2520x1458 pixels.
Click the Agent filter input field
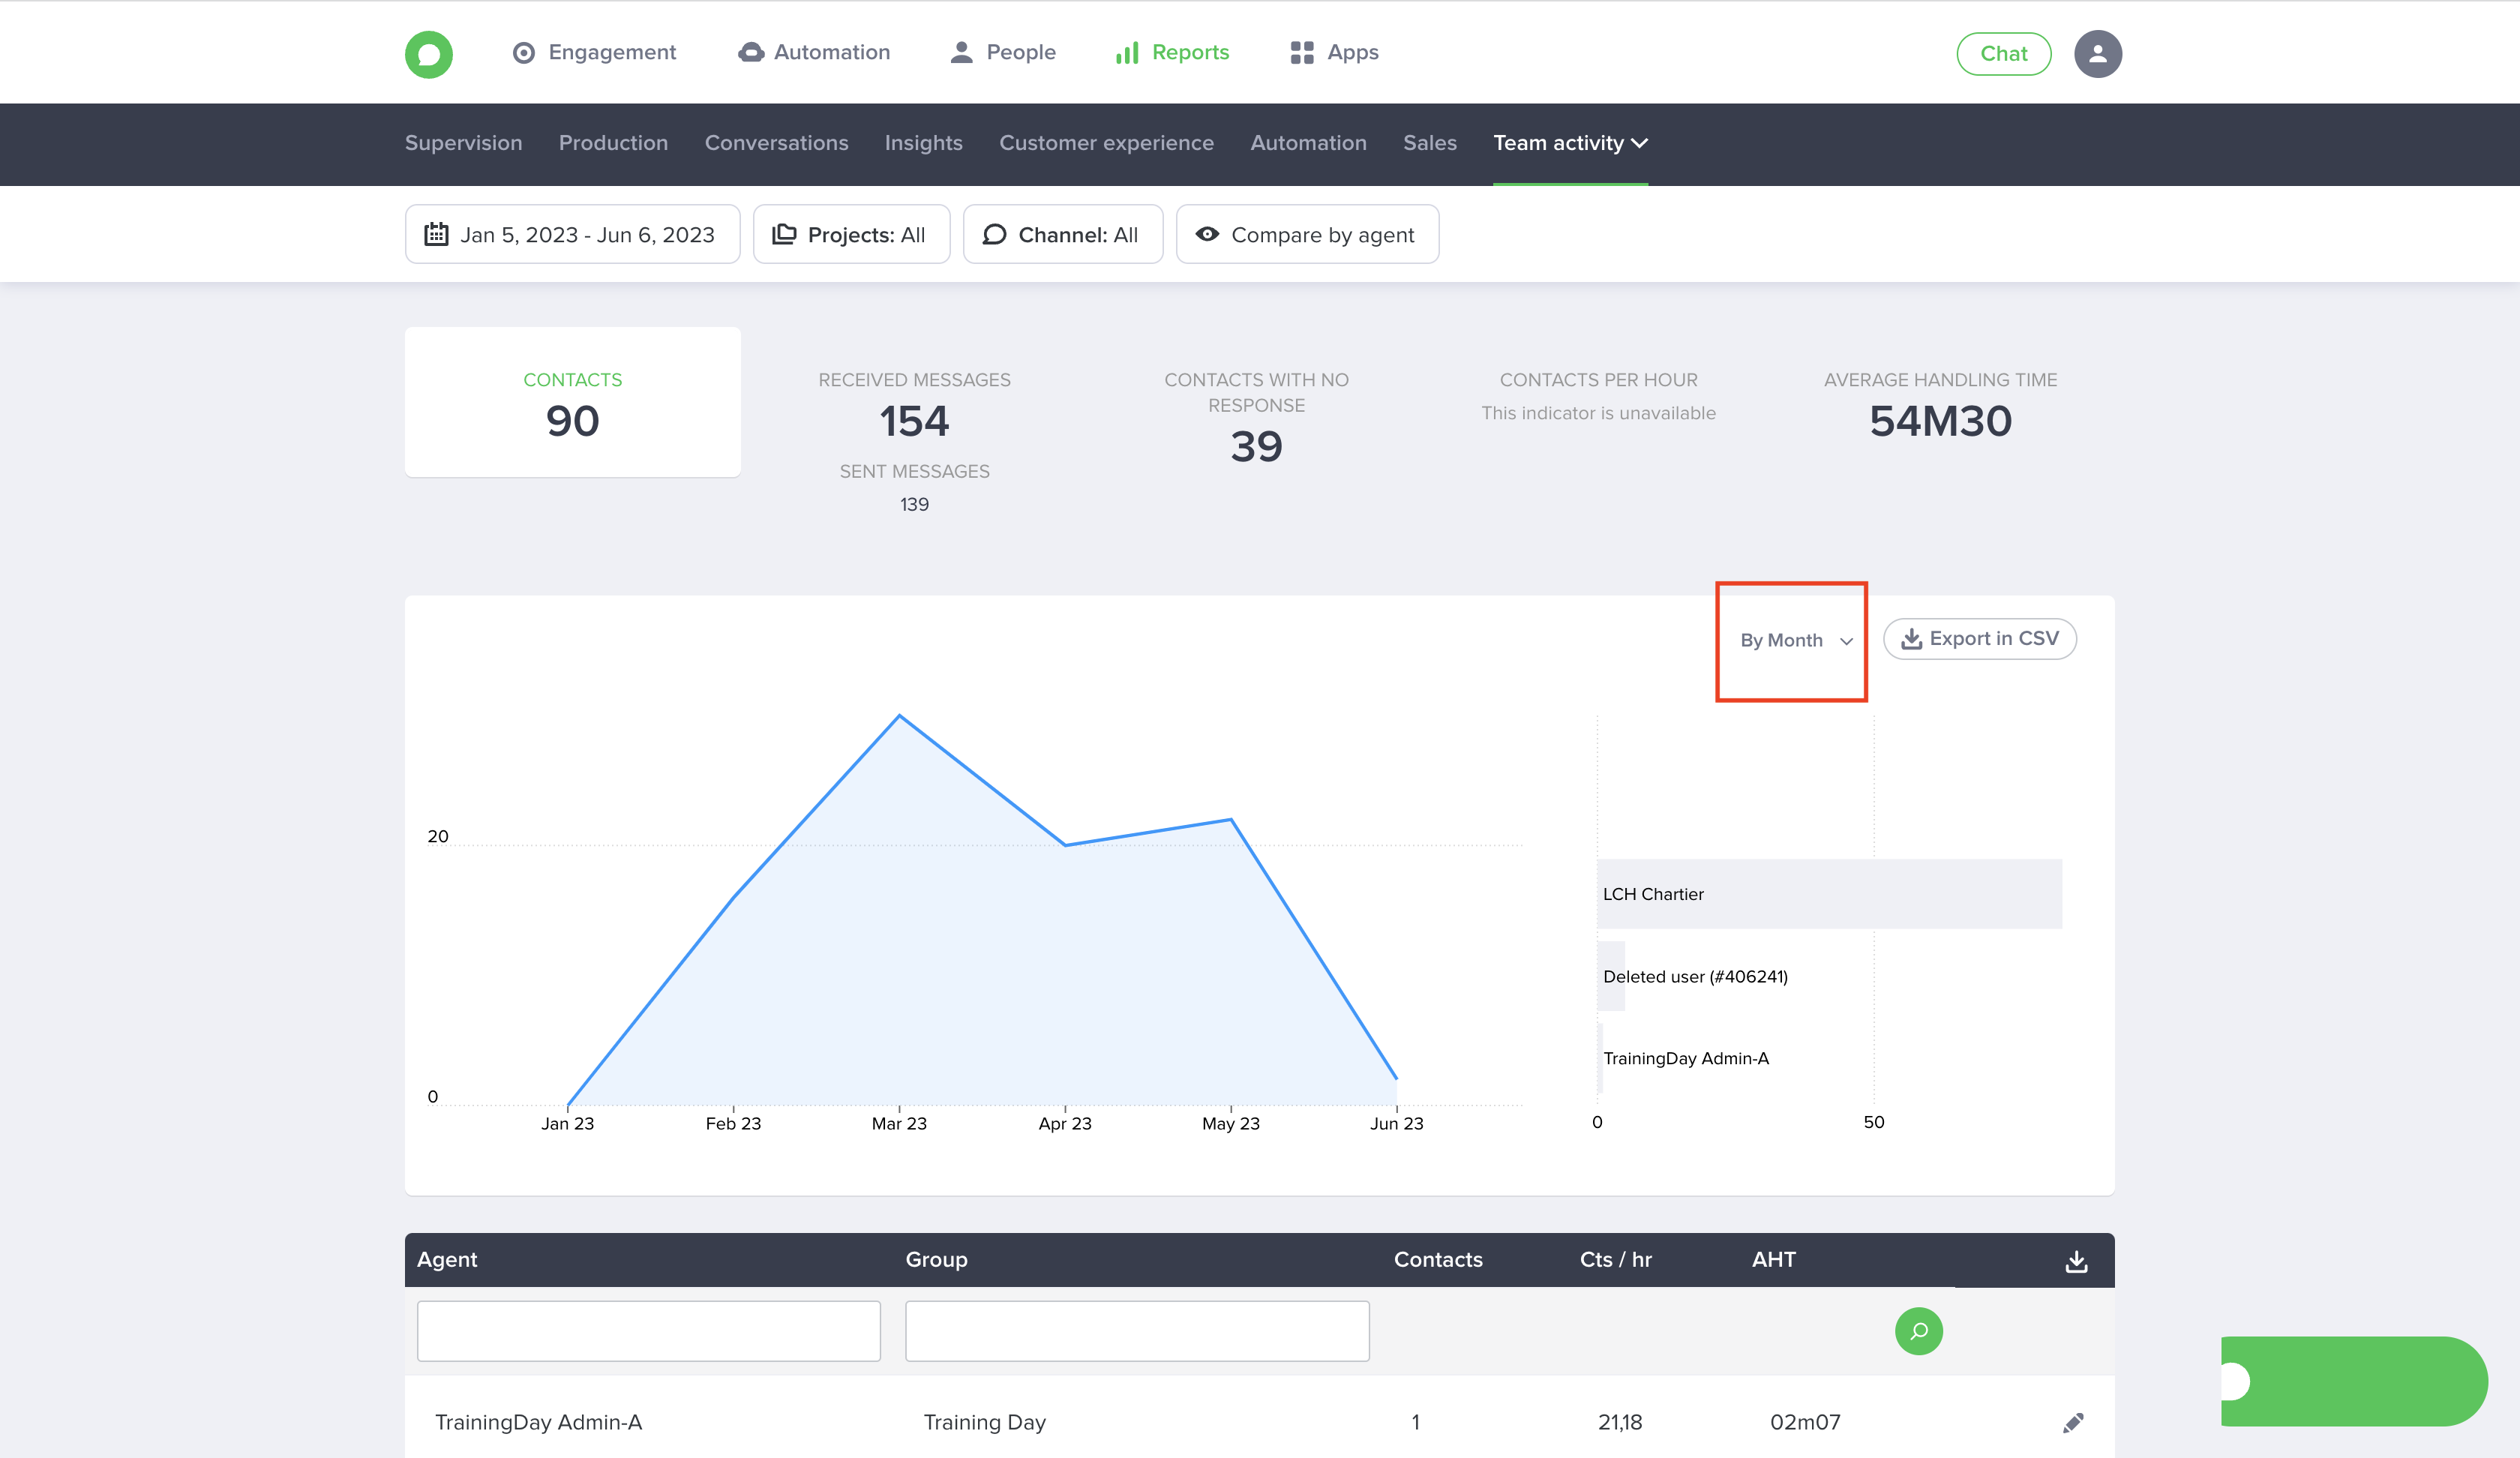(648, 1331)
